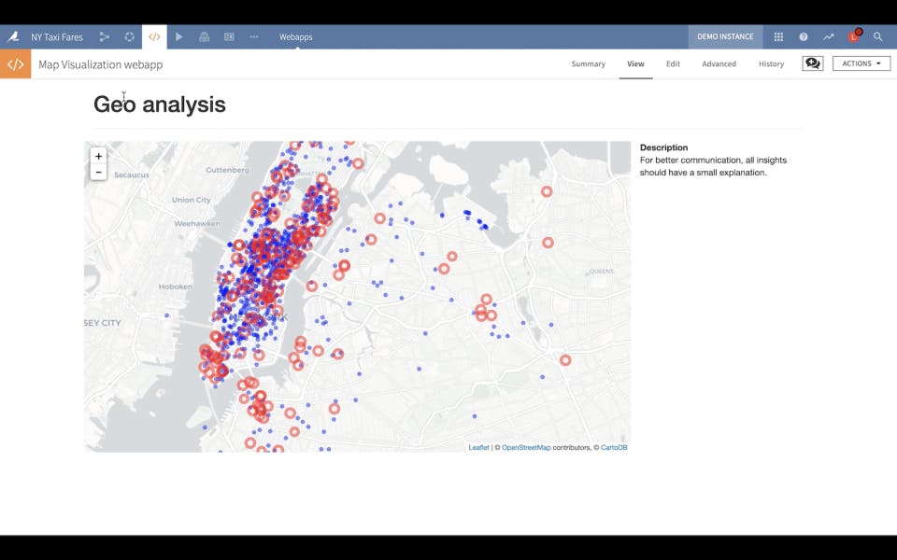This screenshot has width=897, height=560.
Task: Click the activity trend line icon
Action: coord(829,37)
